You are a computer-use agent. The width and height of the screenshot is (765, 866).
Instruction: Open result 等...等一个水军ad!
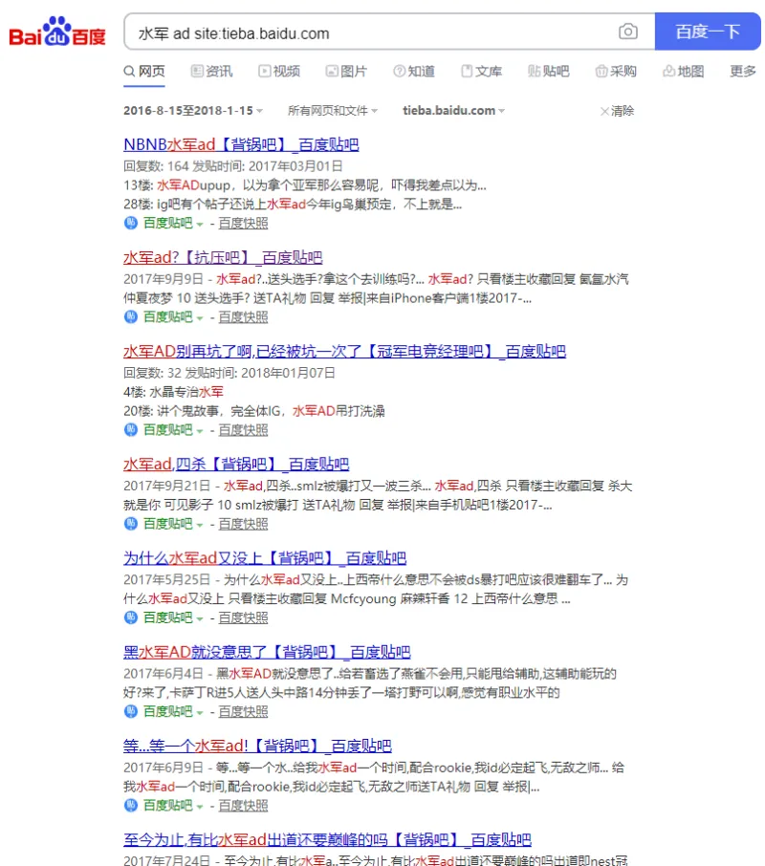(257, 746)
